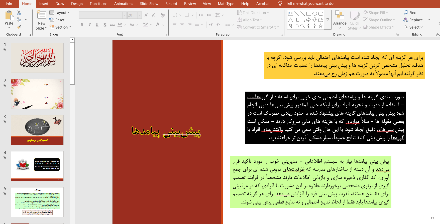Switch to the Insert ribbon tab
The image size is (440, 224).
click(x=44, y=4)
